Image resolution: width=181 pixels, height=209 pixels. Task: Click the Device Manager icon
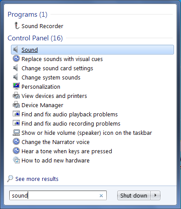[x=16, y=104]
